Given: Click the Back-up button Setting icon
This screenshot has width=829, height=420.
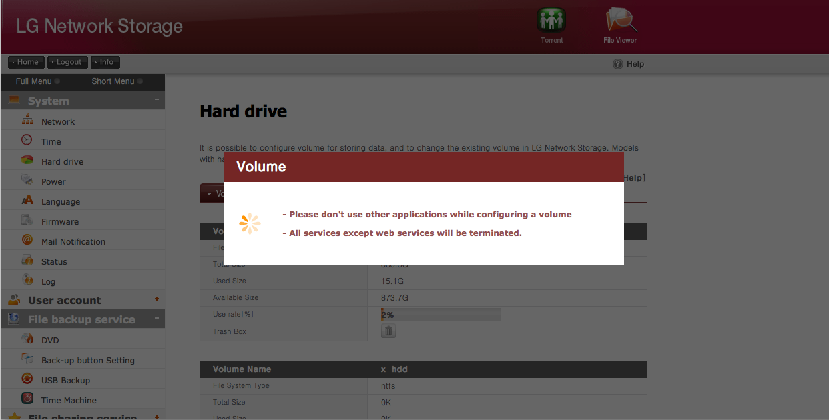Looking at the screenshot, I should pos(27,359).
